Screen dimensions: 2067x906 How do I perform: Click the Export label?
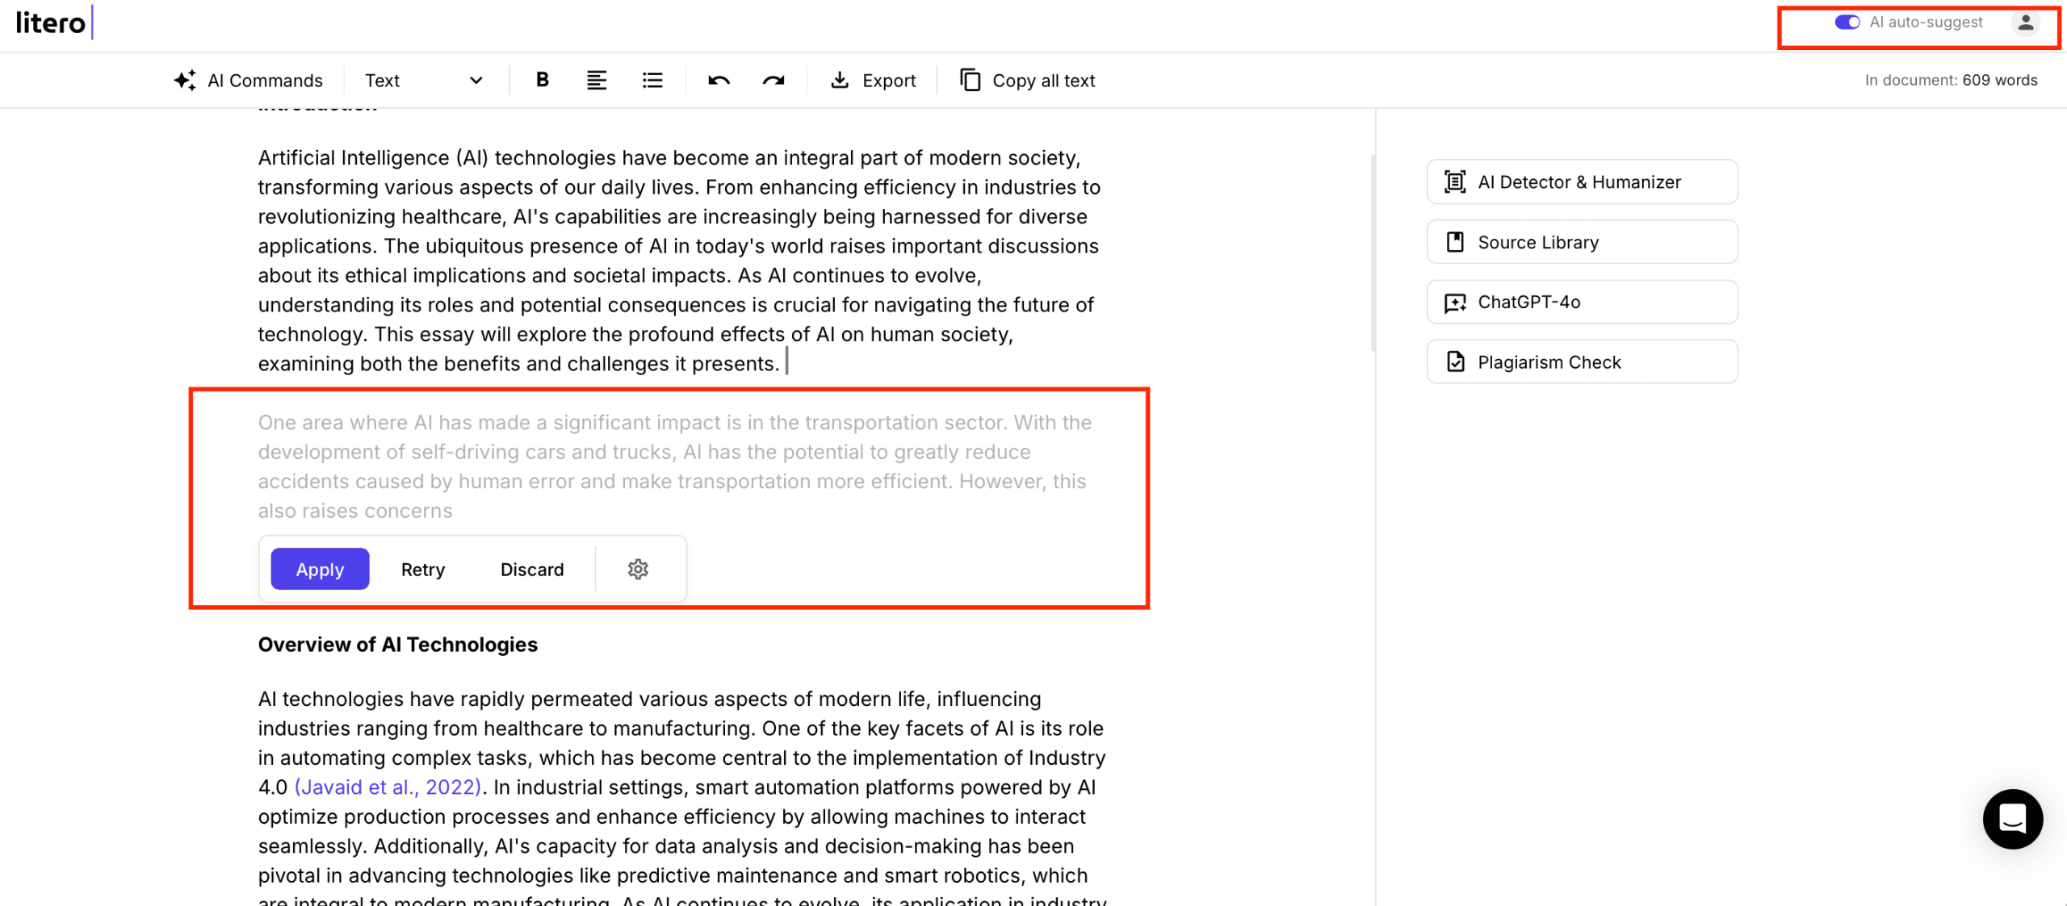(x=889, y=80)
